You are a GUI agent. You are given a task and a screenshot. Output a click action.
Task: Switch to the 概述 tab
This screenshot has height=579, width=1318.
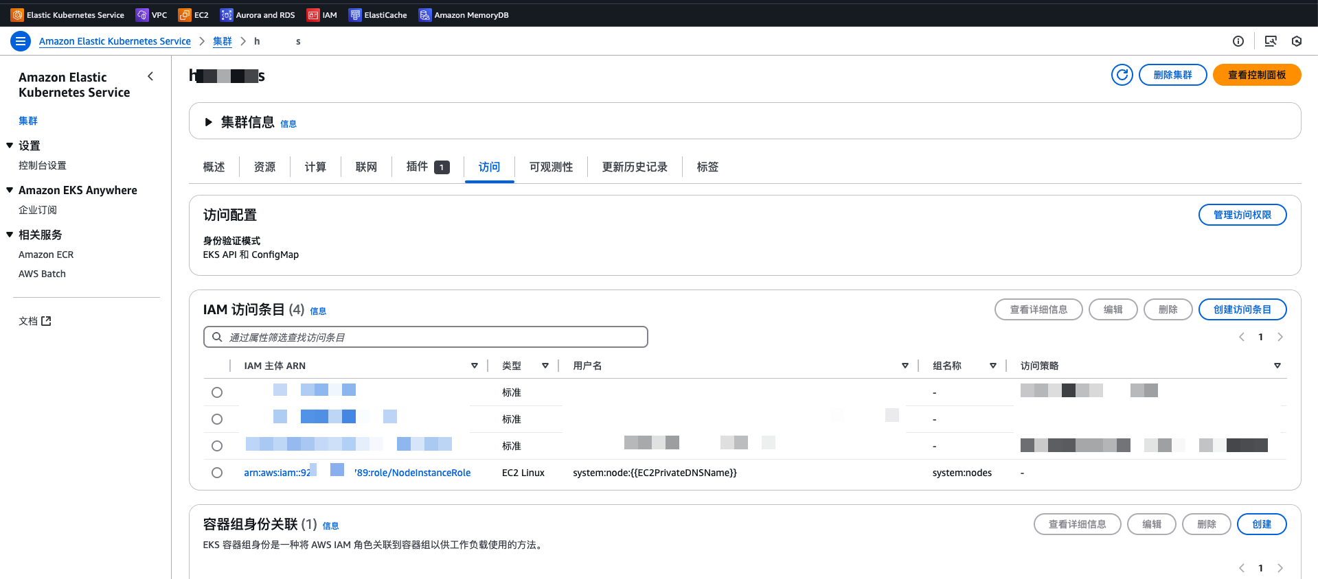tap(214, 167)
